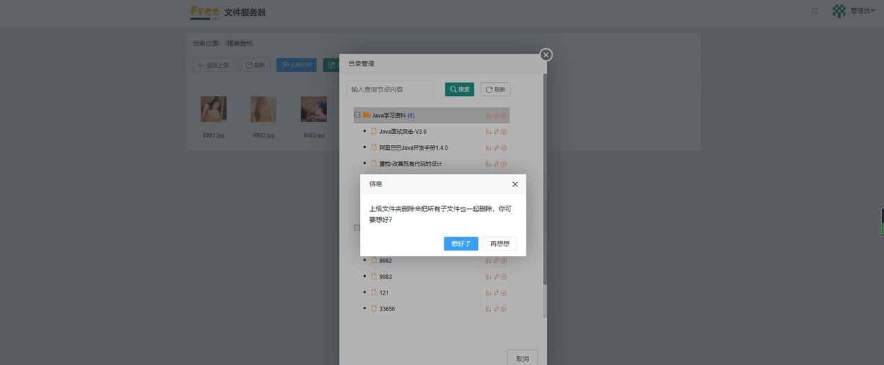Click the delete icon on the Java学习资料 folder row
The height and width of the screenshot is (365, 884).
[503, 115]
